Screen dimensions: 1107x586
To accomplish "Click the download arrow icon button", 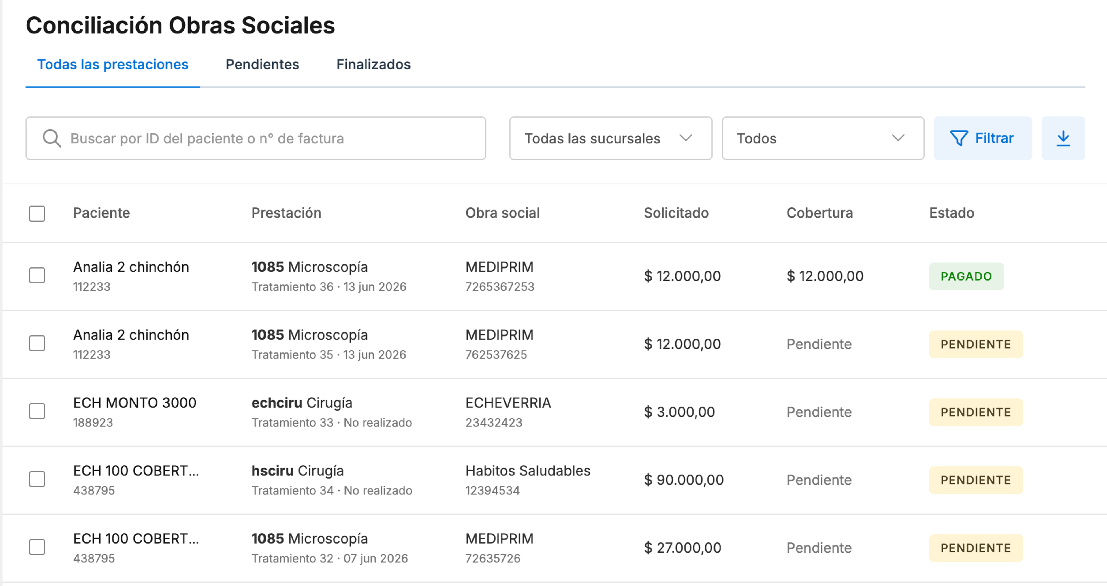I will pyautogui.click(x=1063, y=138).
